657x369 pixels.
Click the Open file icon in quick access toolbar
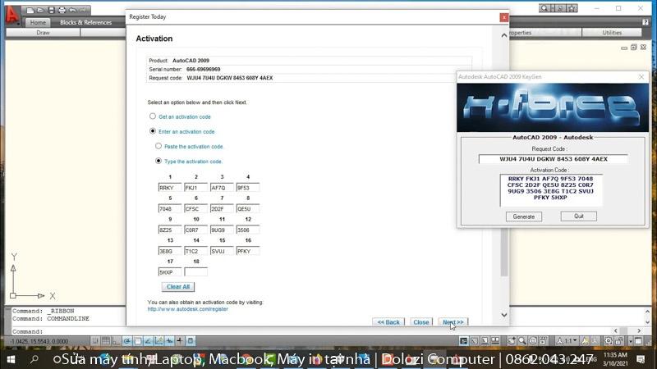pyautogui.click(x=40, y=10)
